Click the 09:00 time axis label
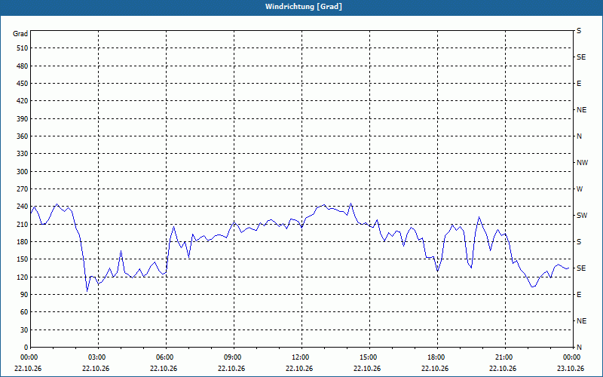Viewport: 603px width, 377px height. pyautogui.click(x=234, y=357)
